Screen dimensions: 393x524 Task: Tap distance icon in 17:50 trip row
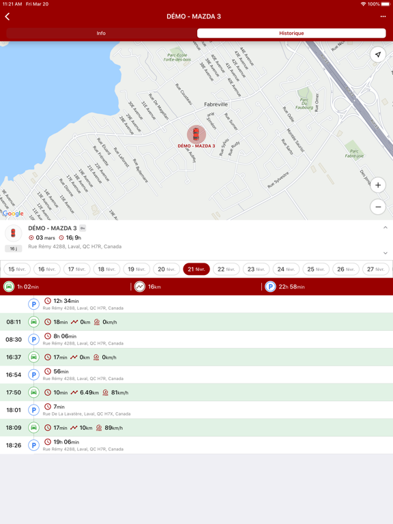(x=74, y=392)
